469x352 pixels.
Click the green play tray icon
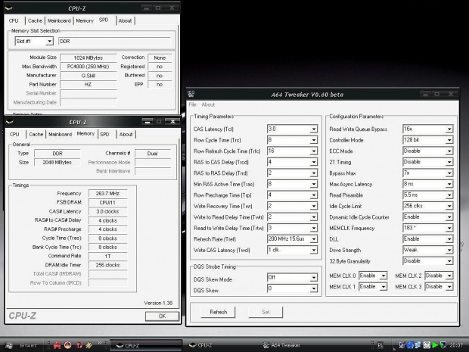[x=435, y=345]
